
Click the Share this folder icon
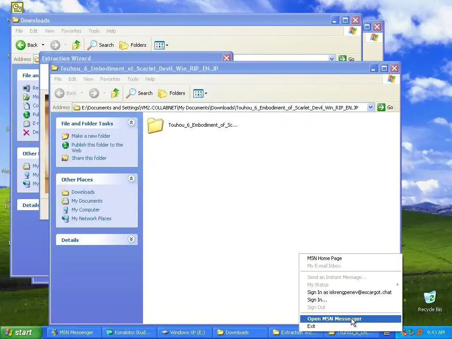coord(65,158)
